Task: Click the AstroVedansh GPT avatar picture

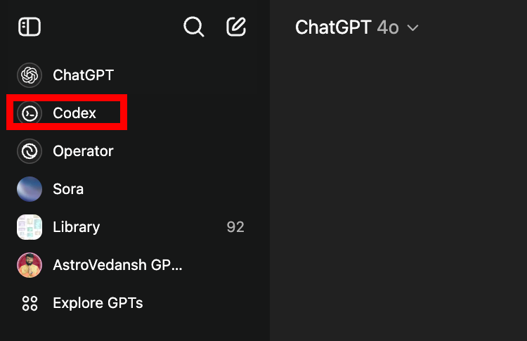Action: [30, 265]
